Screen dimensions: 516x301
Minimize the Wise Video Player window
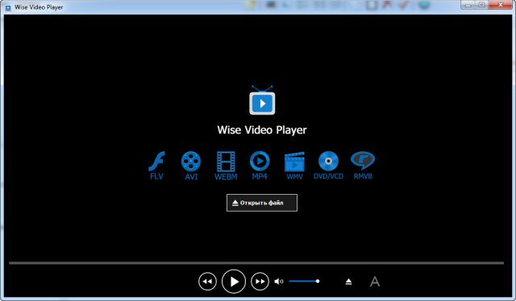(x=468, y=5)
